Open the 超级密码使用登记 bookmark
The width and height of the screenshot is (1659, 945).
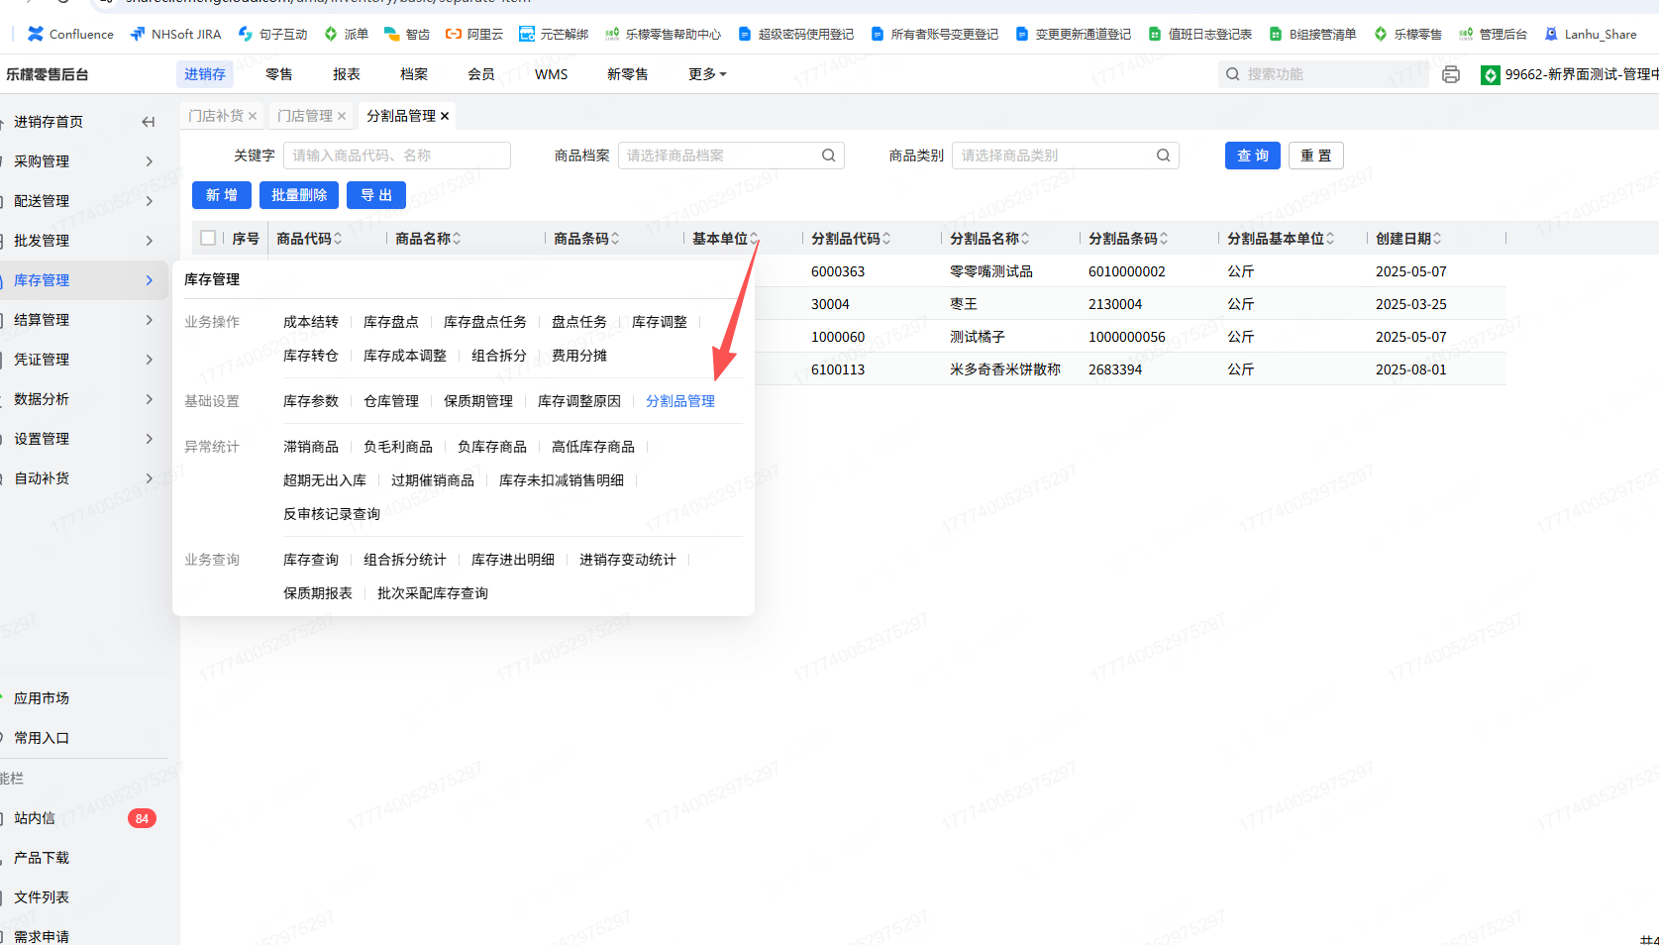click(795, 34)
